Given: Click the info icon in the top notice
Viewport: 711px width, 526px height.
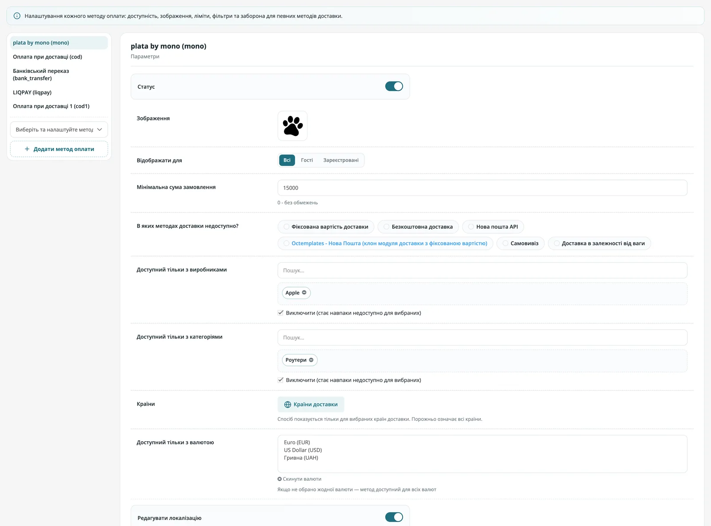Looking at the screenshot, I should click(17, 16).
